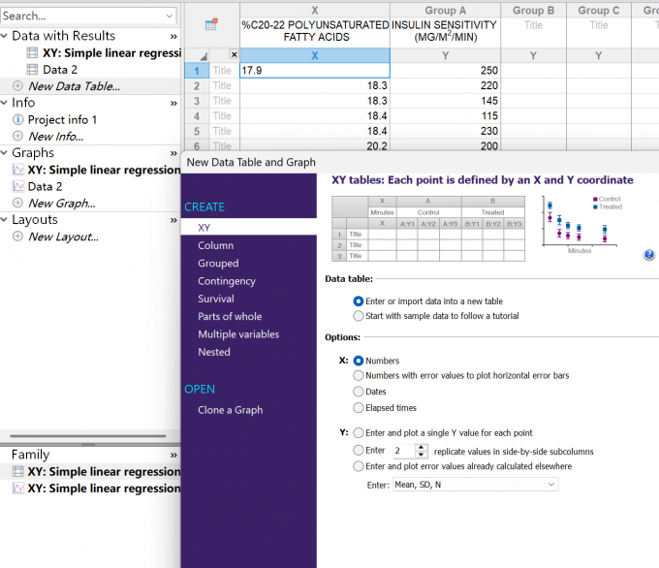The image size is (659, 568).
Task: Click the table format icon above row headers
Action: tap(211, 24)
